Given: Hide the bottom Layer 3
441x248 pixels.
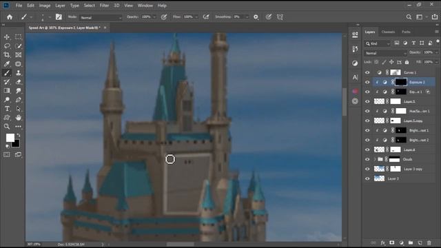Looking at the screenshot, I should coord(367,178).
